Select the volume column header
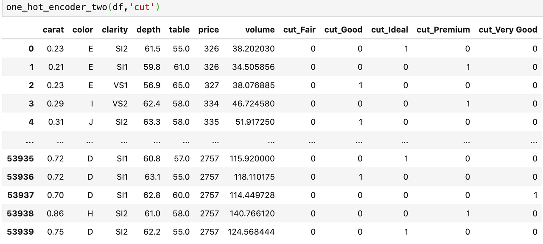The image size is (543, 244). pos(260,30)
